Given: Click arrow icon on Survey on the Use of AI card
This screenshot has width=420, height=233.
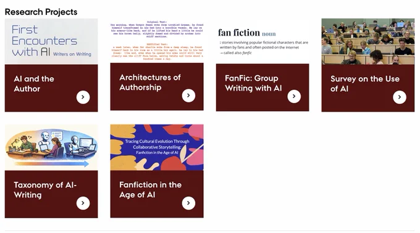Looking at the screenshot, I should tap(400, 97).
